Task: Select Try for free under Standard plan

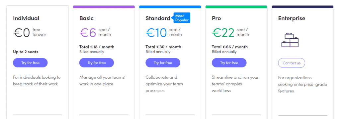Action: coord(163,63)
